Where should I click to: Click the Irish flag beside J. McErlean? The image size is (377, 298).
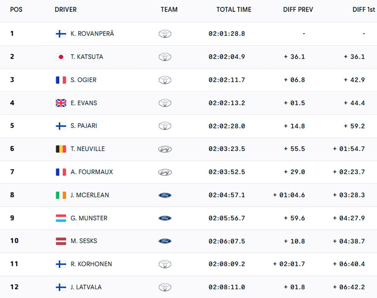pyautogui.click(x=61, y=195)
